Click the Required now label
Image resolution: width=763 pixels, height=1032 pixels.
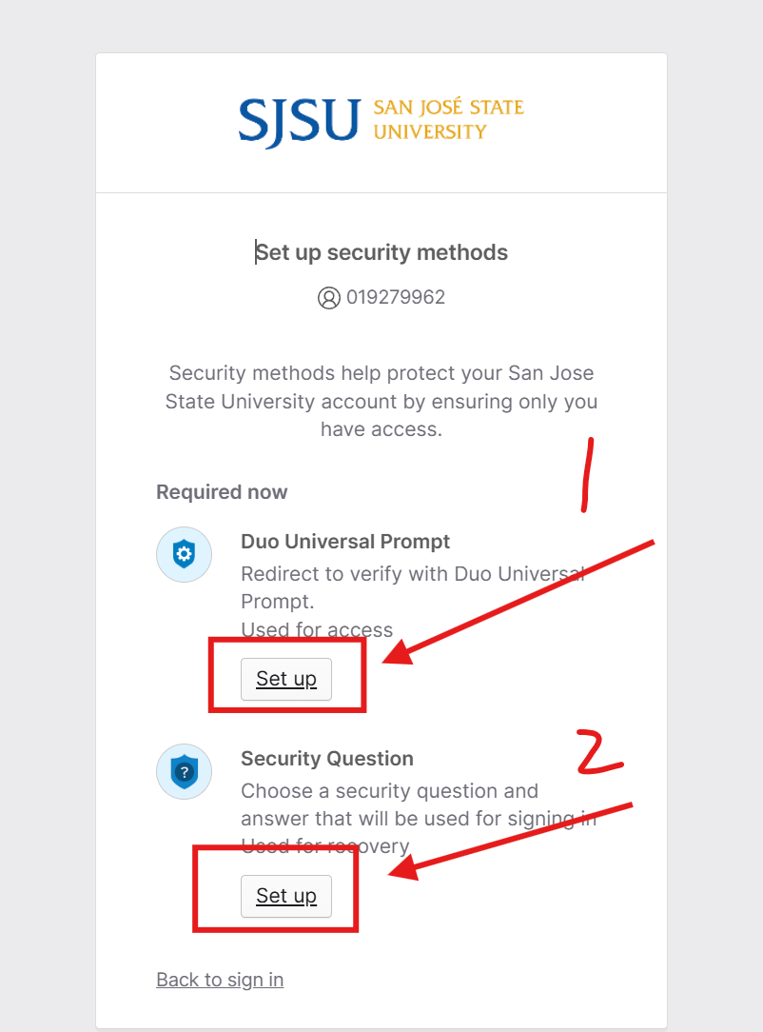point(222,491)
